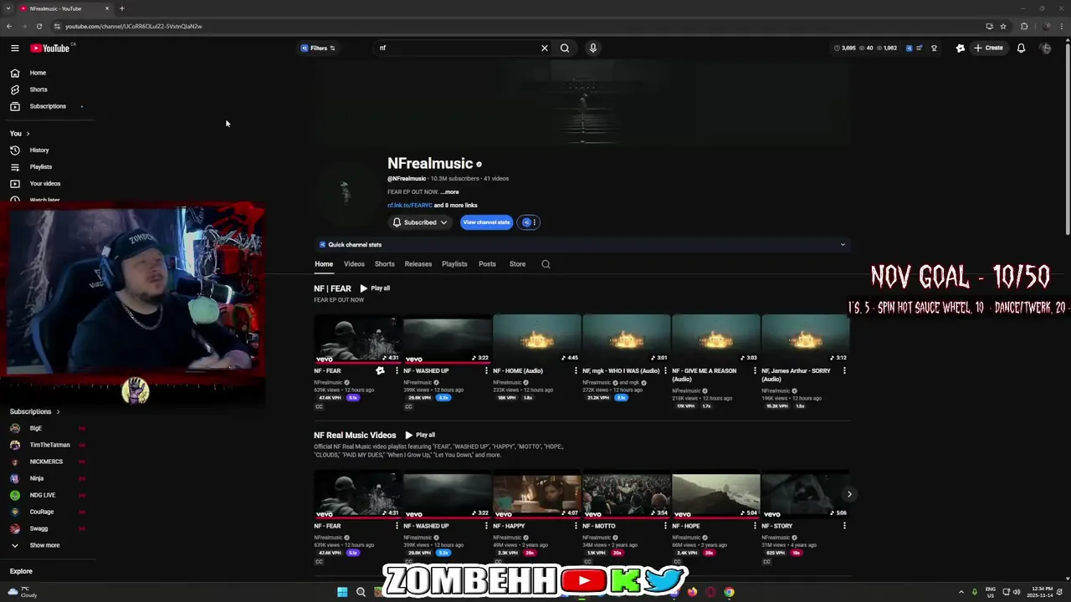Click View channel stats button
This screenshot has width=1071, height=602.
(486, 222)
